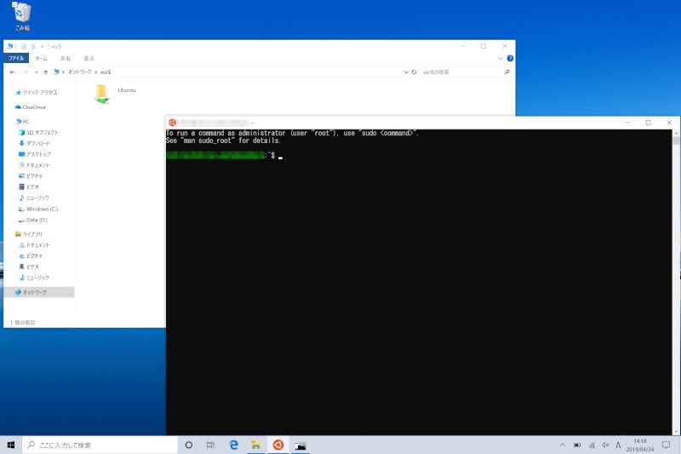
Task: Open the battery status tray icon
Action: pos(577,445)
